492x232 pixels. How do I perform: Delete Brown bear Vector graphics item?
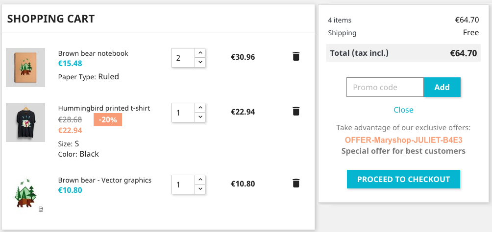pyautogui.click(x=296, y=183)
